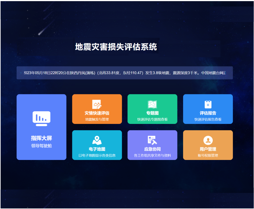
Task: Click the 快速评估专题图查看 subtitle
Action: [x=152, y=119]
